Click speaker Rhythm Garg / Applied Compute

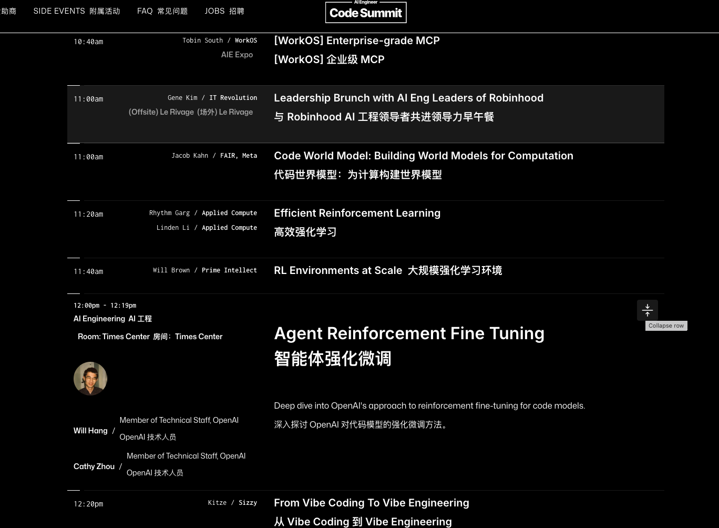(203, 213)
